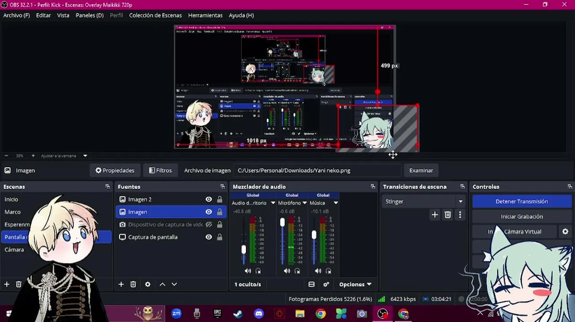Undock the Fuentes panel

pyautogui.click(x=223, y=187)
